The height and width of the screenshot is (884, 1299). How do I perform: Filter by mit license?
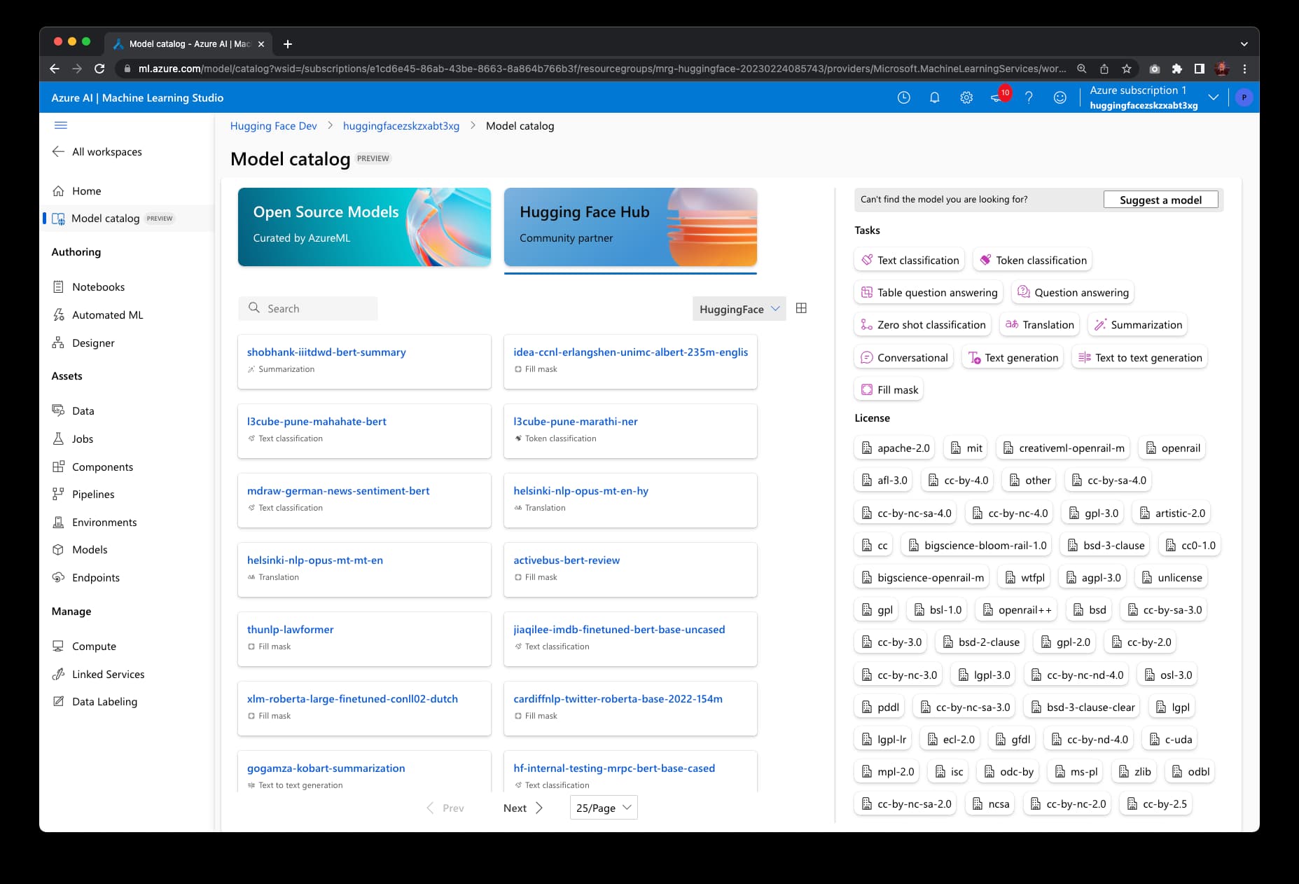(x=966, y=448)
